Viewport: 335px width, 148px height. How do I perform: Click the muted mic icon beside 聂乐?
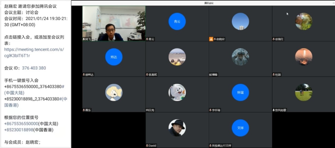point(84,110)
